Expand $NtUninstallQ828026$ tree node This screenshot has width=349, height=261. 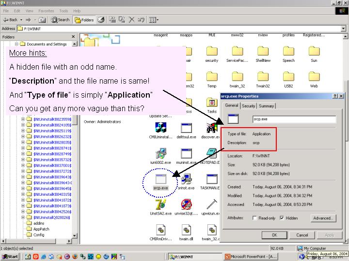point(23,217)
